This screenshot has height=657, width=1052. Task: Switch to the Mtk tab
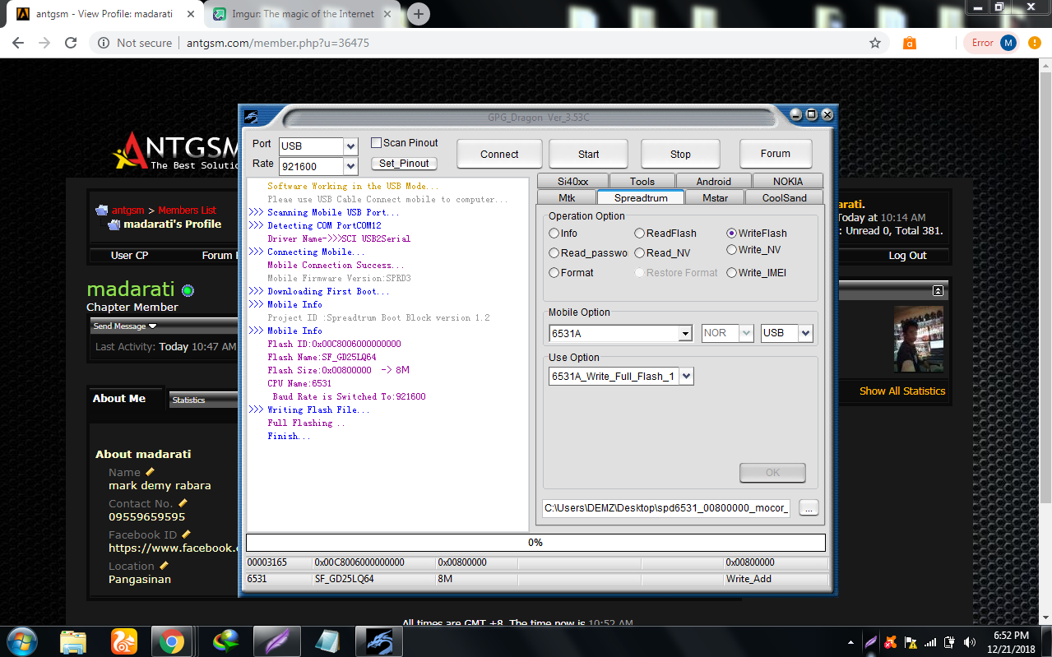pos(567,197)
